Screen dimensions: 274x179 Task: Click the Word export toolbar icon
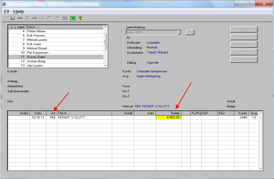click(x=65, y=18)
